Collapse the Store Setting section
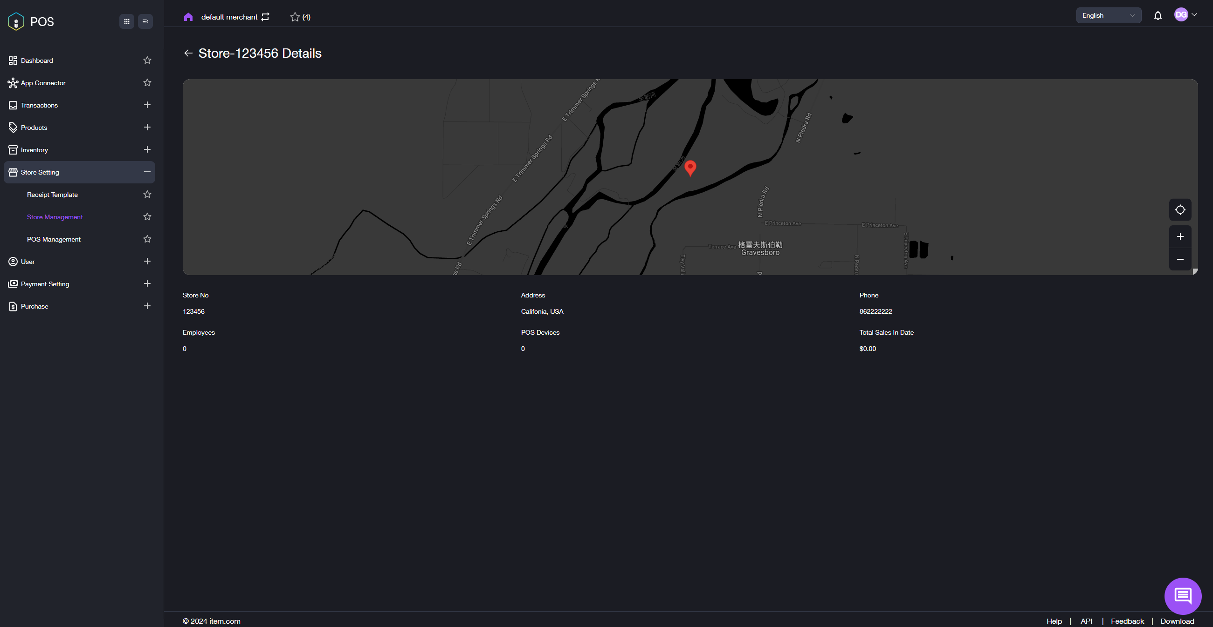Viewport: 1213px width, 627px height. [147, 172]
